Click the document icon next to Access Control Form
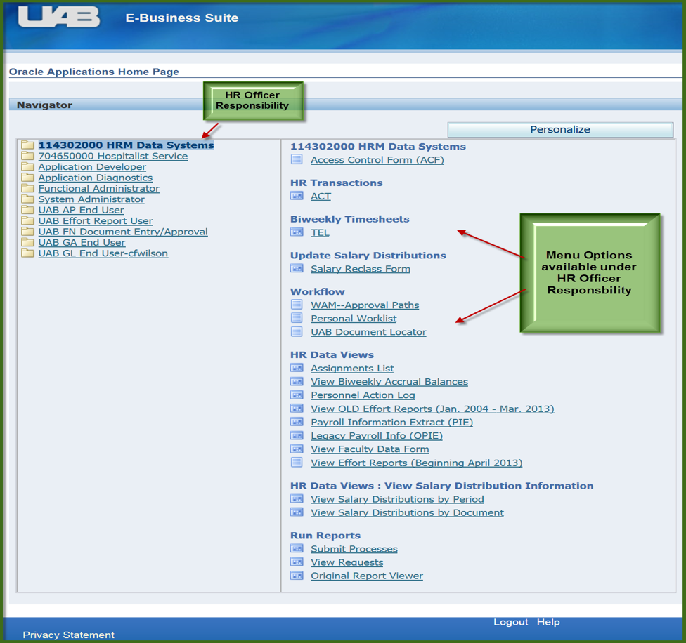686x643 pixels. (297, 160)
